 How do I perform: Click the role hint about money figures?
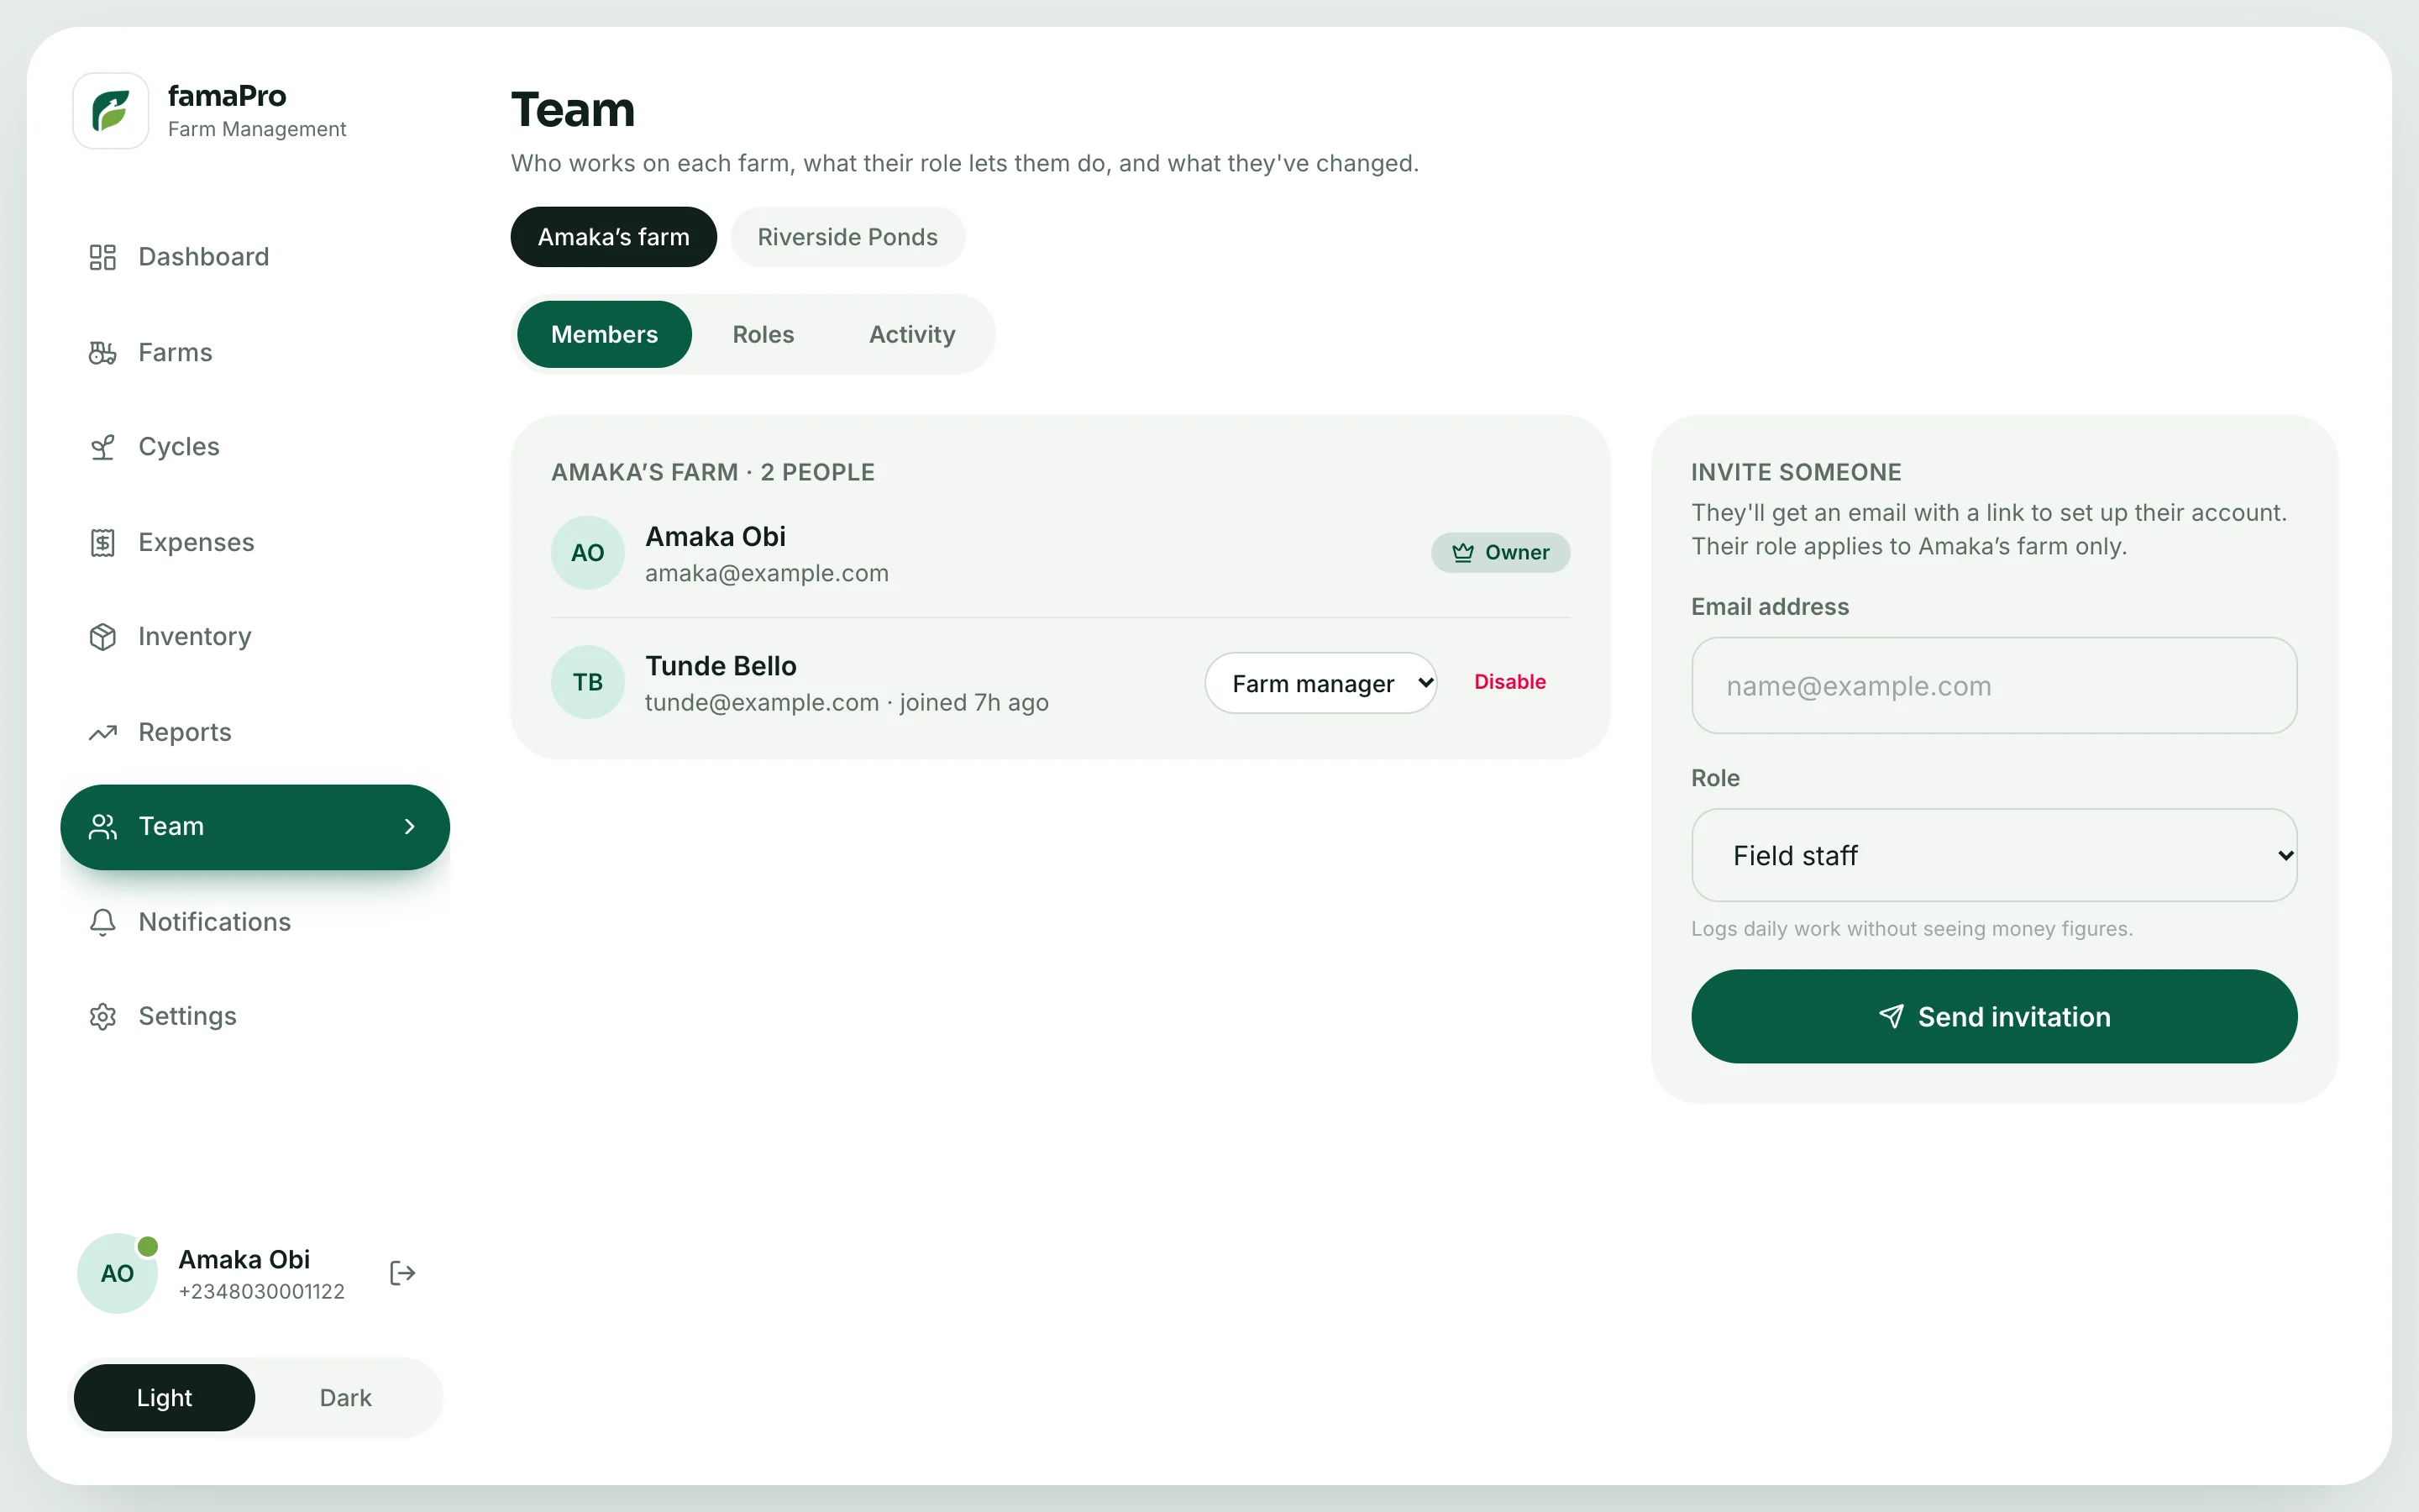(x=1911, y=929)
